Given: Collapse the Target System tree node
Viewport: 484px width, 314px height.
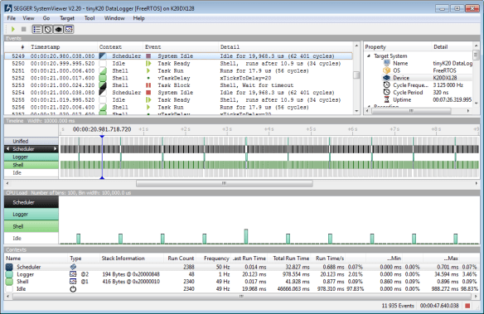Looking at the screenshot, I should tap(369, 56).
